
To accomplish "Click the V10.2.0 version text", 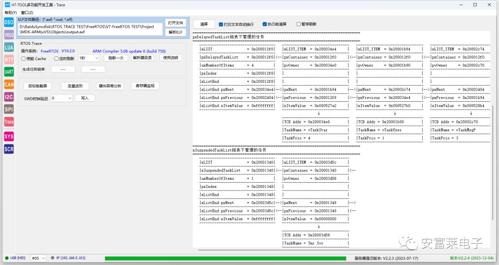I will click(68, 51).
